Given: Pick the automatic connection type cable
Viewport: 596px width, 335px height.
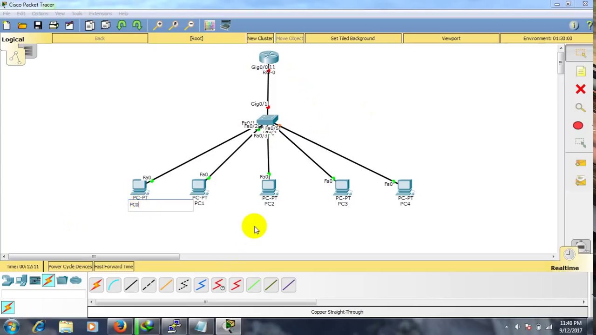Looking at the screenshot, I should click(96, 285).
